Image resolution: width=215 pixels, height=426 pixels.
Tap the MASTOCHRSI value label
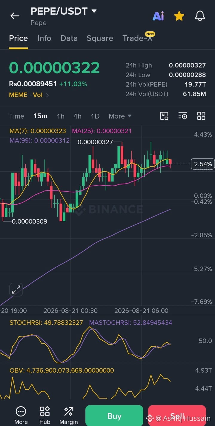click(130, 322)
